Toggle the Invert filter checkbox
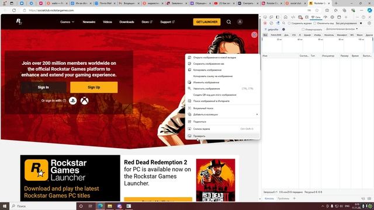The height and width of the screenshot is (210, 374). click(x=303, y=29)
